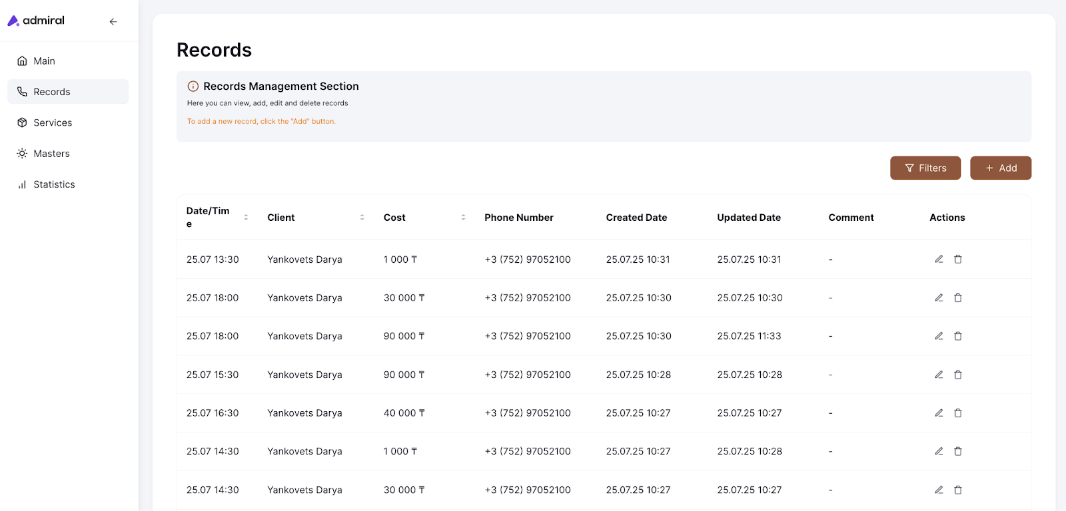Click pencil icon for 40 000 ₸ record
The height and width of the screenshot is (511, 1066).
939,413
